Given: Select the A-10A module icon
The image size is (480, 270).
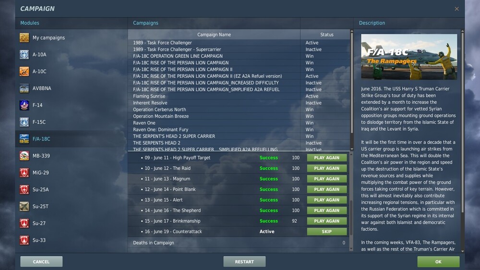Looking at the screenshot, I should 24,55.
